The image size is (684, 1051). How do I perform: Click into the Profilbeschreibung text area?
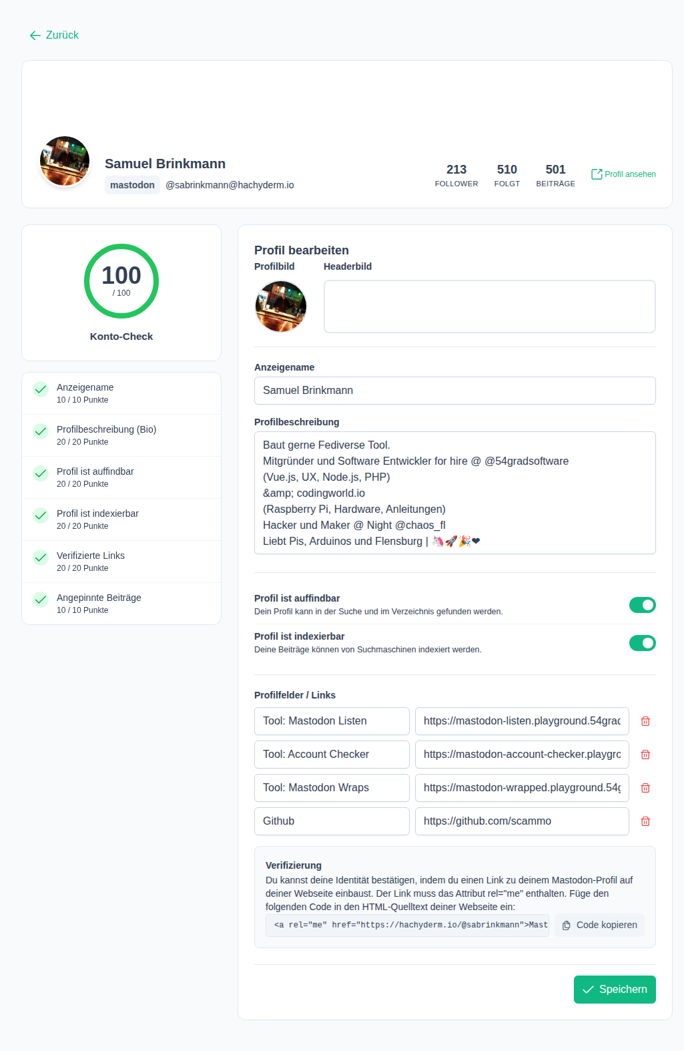454,493
